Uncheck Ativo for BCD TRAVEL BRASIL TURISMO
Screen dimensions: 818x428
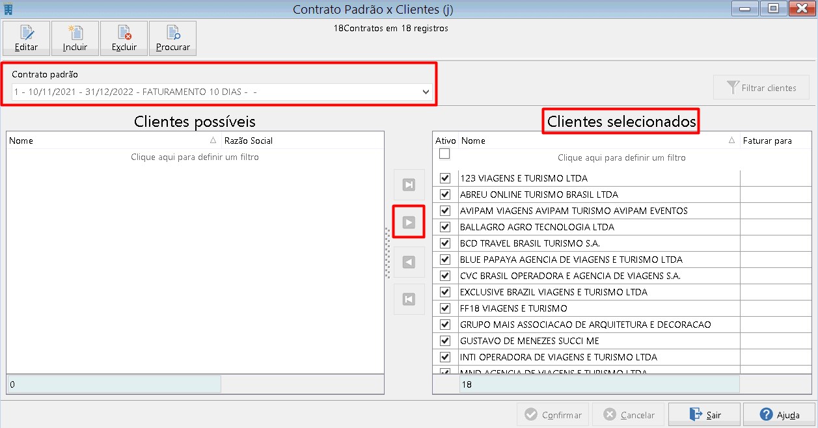tap(445, 243)
